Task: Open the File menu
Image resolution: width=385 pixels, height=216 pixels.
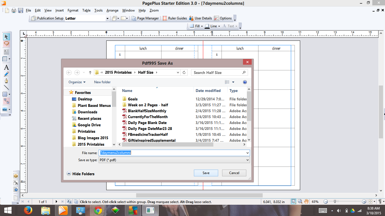Action: coord(28,10)
